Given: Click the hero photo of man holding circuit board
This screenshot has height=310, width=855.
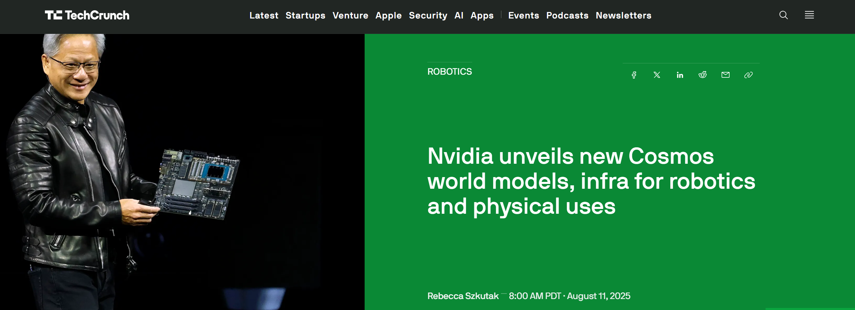Looking at the screenshot, I should coord(182,172).
